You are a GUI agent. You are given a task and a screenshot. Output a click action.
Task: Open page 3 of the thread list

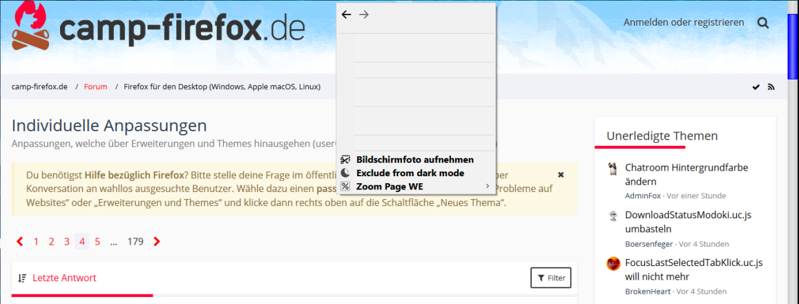click(x=67, y=242)
